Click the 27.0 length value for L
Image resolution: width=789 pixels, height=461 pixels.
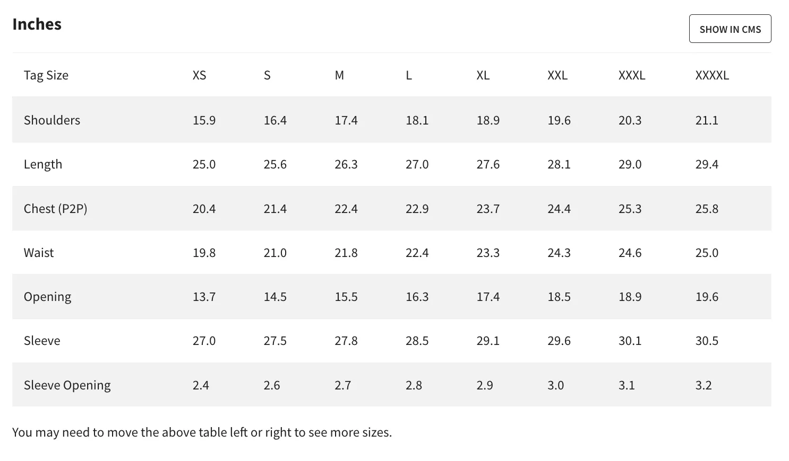[x=417, y=164]
